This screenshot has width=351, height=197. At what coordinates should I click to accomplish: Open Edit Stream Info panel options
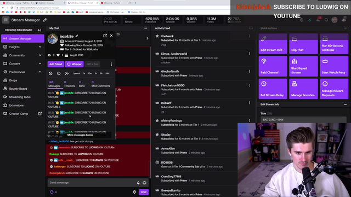[x=346, y=105]
